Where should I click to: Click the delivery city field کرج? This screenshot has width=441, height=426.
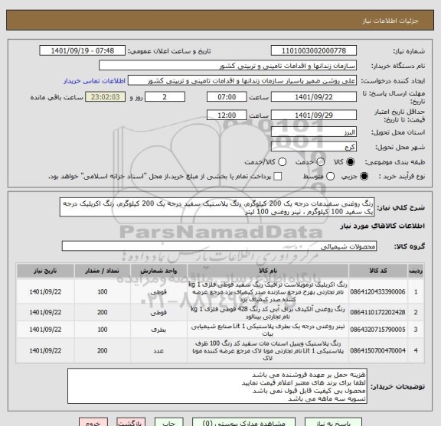pos(314,147)
